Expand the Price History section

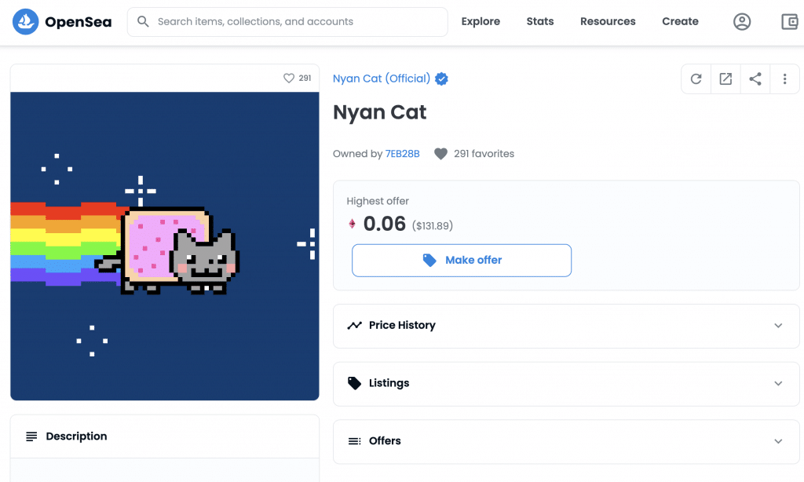(x=778, y=325)
